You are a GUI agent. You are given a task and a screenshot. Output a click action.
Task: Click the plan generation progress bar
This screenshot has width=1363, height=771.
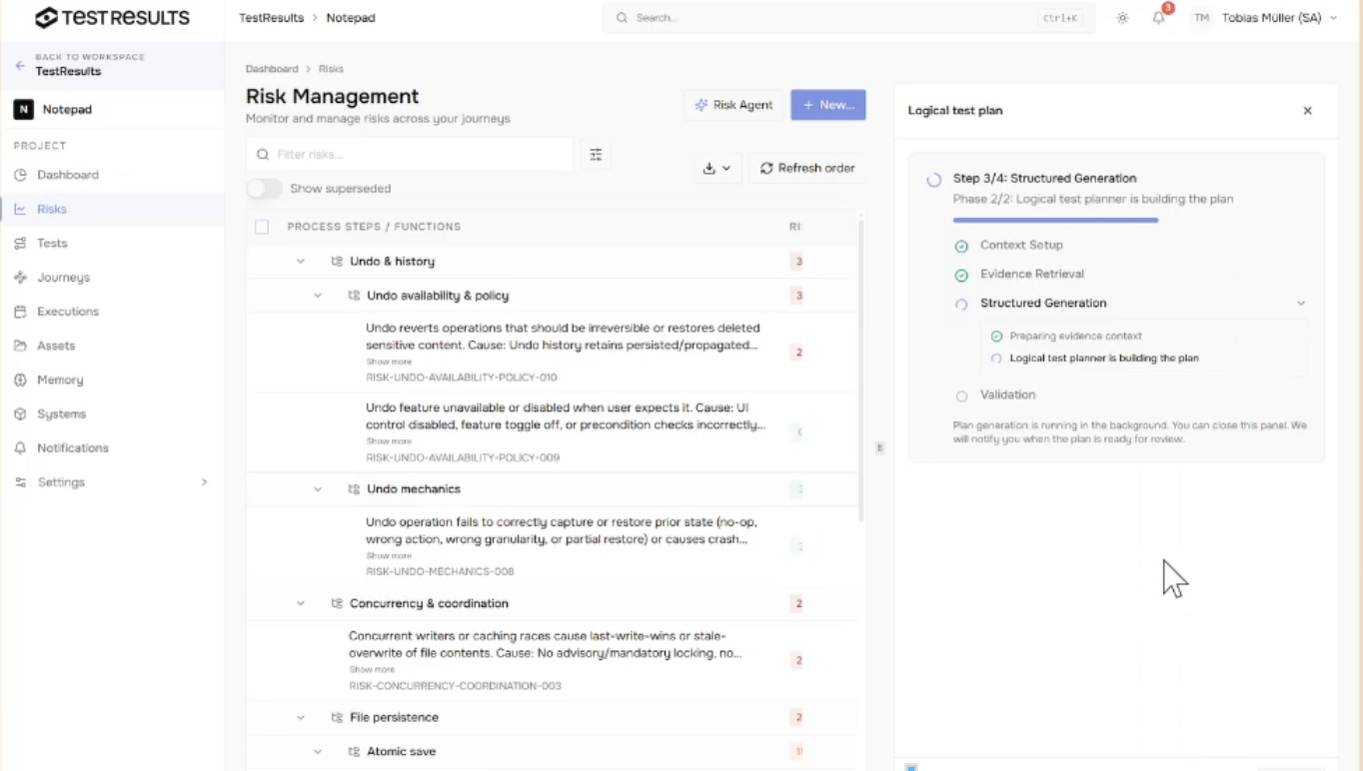1055,220
